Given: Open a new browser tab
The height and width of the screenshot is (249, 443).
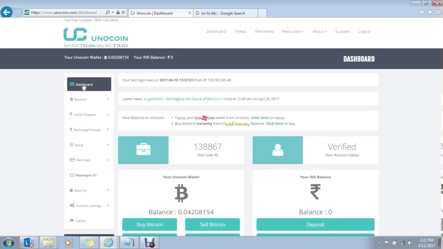Looking at the screenshot, I should point(262,13).
